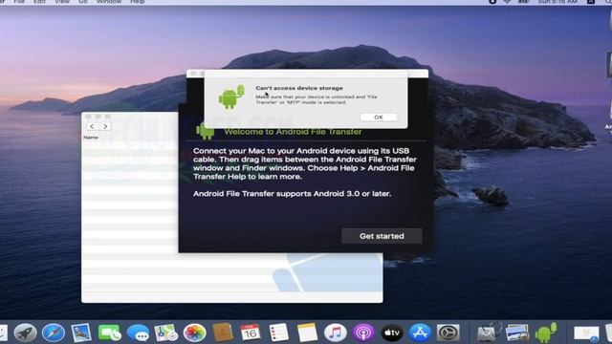The width and height of the screenshot is (612, 344).
Task: Close the back file browser window
Action: pyautogui.click(x=88, y=117)
